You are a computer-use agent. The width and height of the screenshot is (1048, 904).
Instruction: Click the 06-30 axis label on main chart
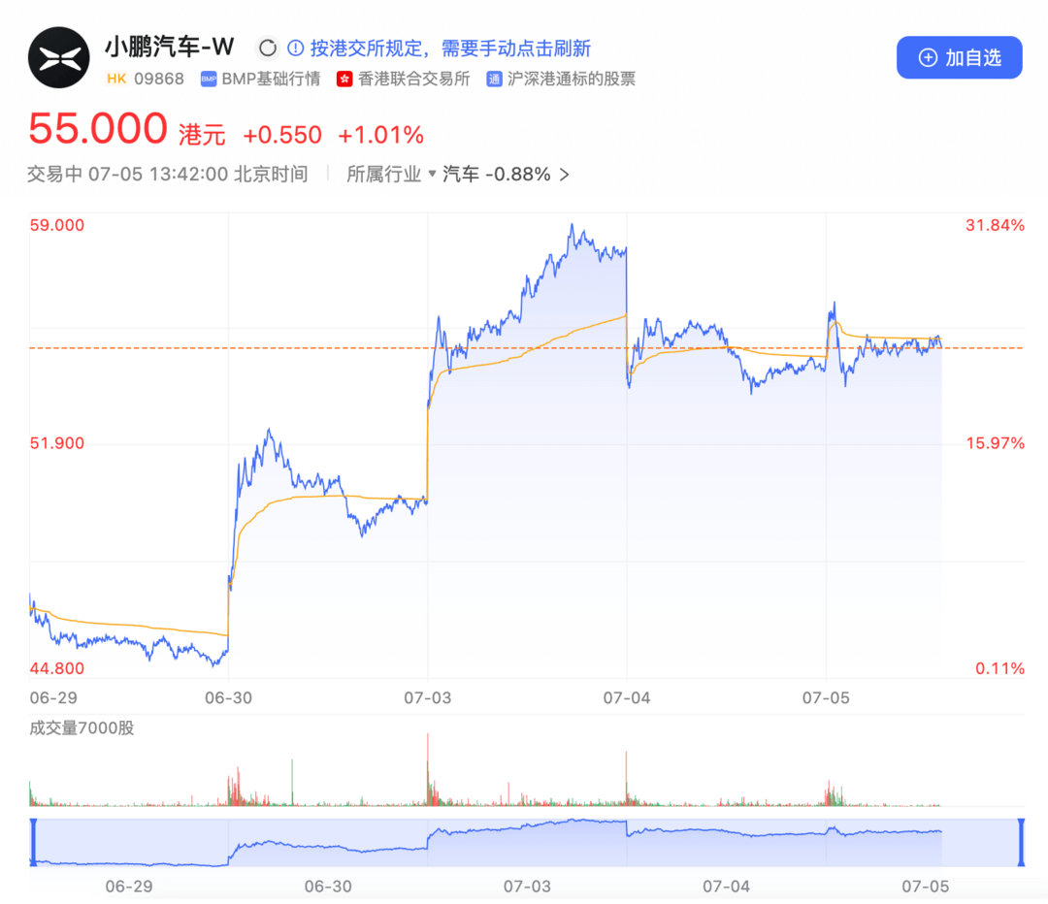click(x=229, y=698)
